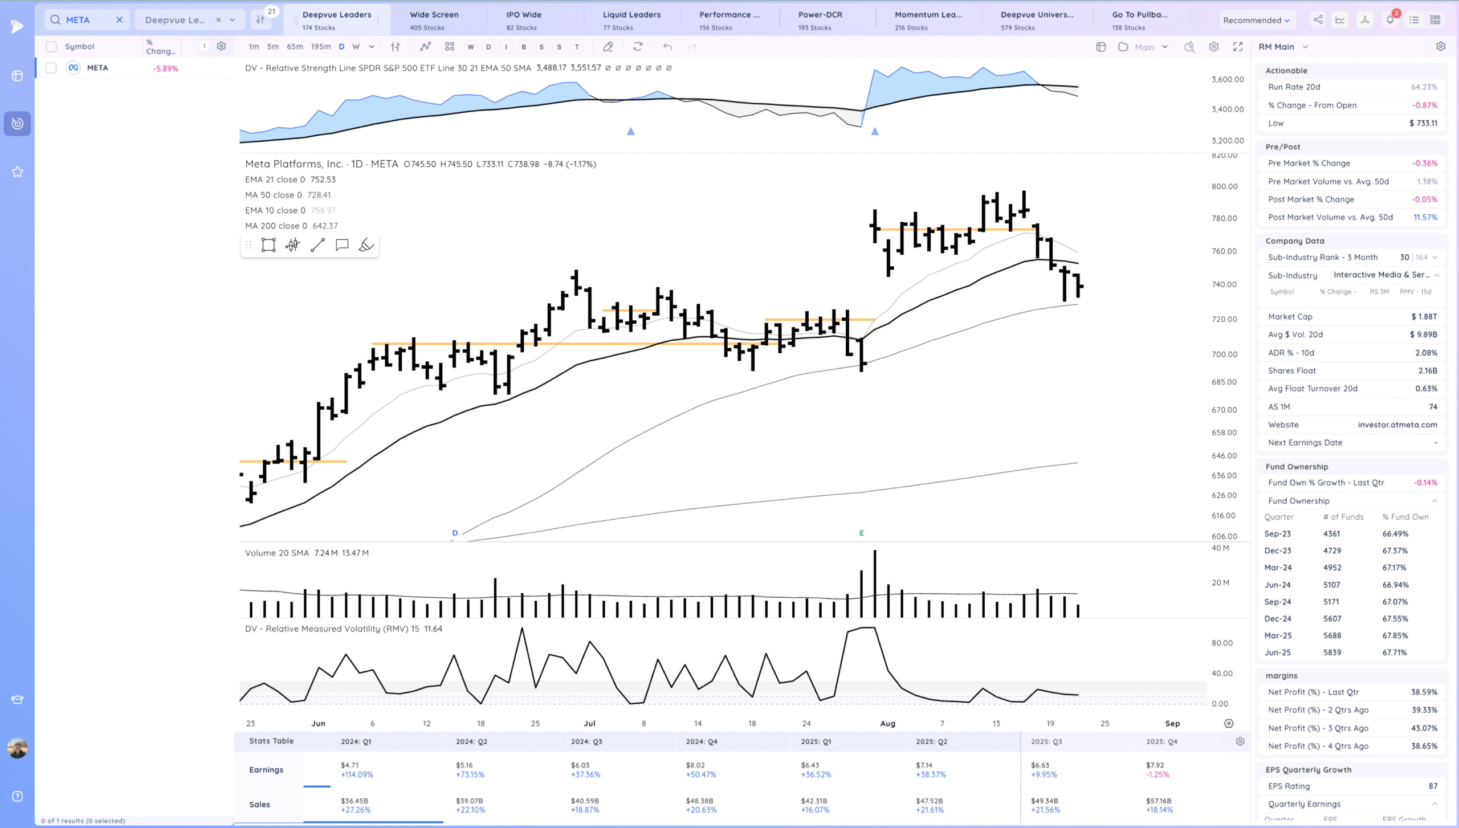Switch to the Power-DCR tab
The height and width of the screenshot is (828, 1459).
point(820,20)
